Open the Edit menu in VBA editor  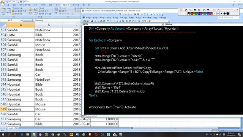pyautogui.click(x=95, y=18)
